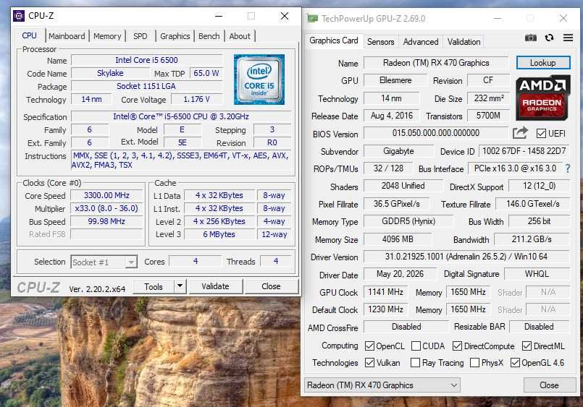The image size is (583, 407).
Task: Open the Socket #1 selection dropdown
Action: click(x=104, y=262)
